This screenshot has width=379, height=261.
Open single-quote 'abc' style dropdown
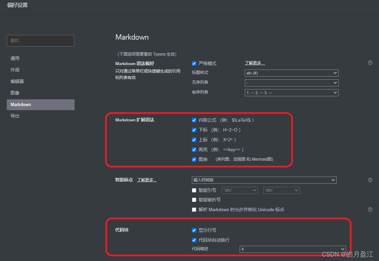click(281, 190)
